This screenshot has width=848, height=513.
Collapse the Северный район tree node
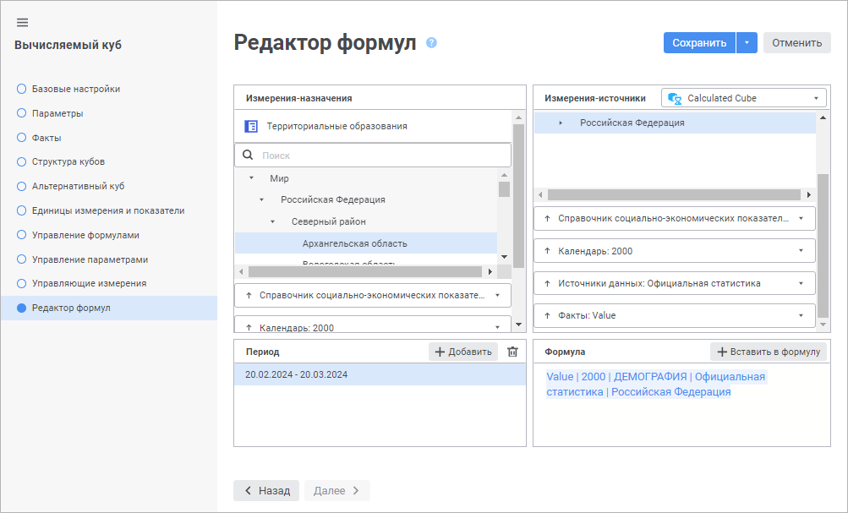click(x=272, y=221)
